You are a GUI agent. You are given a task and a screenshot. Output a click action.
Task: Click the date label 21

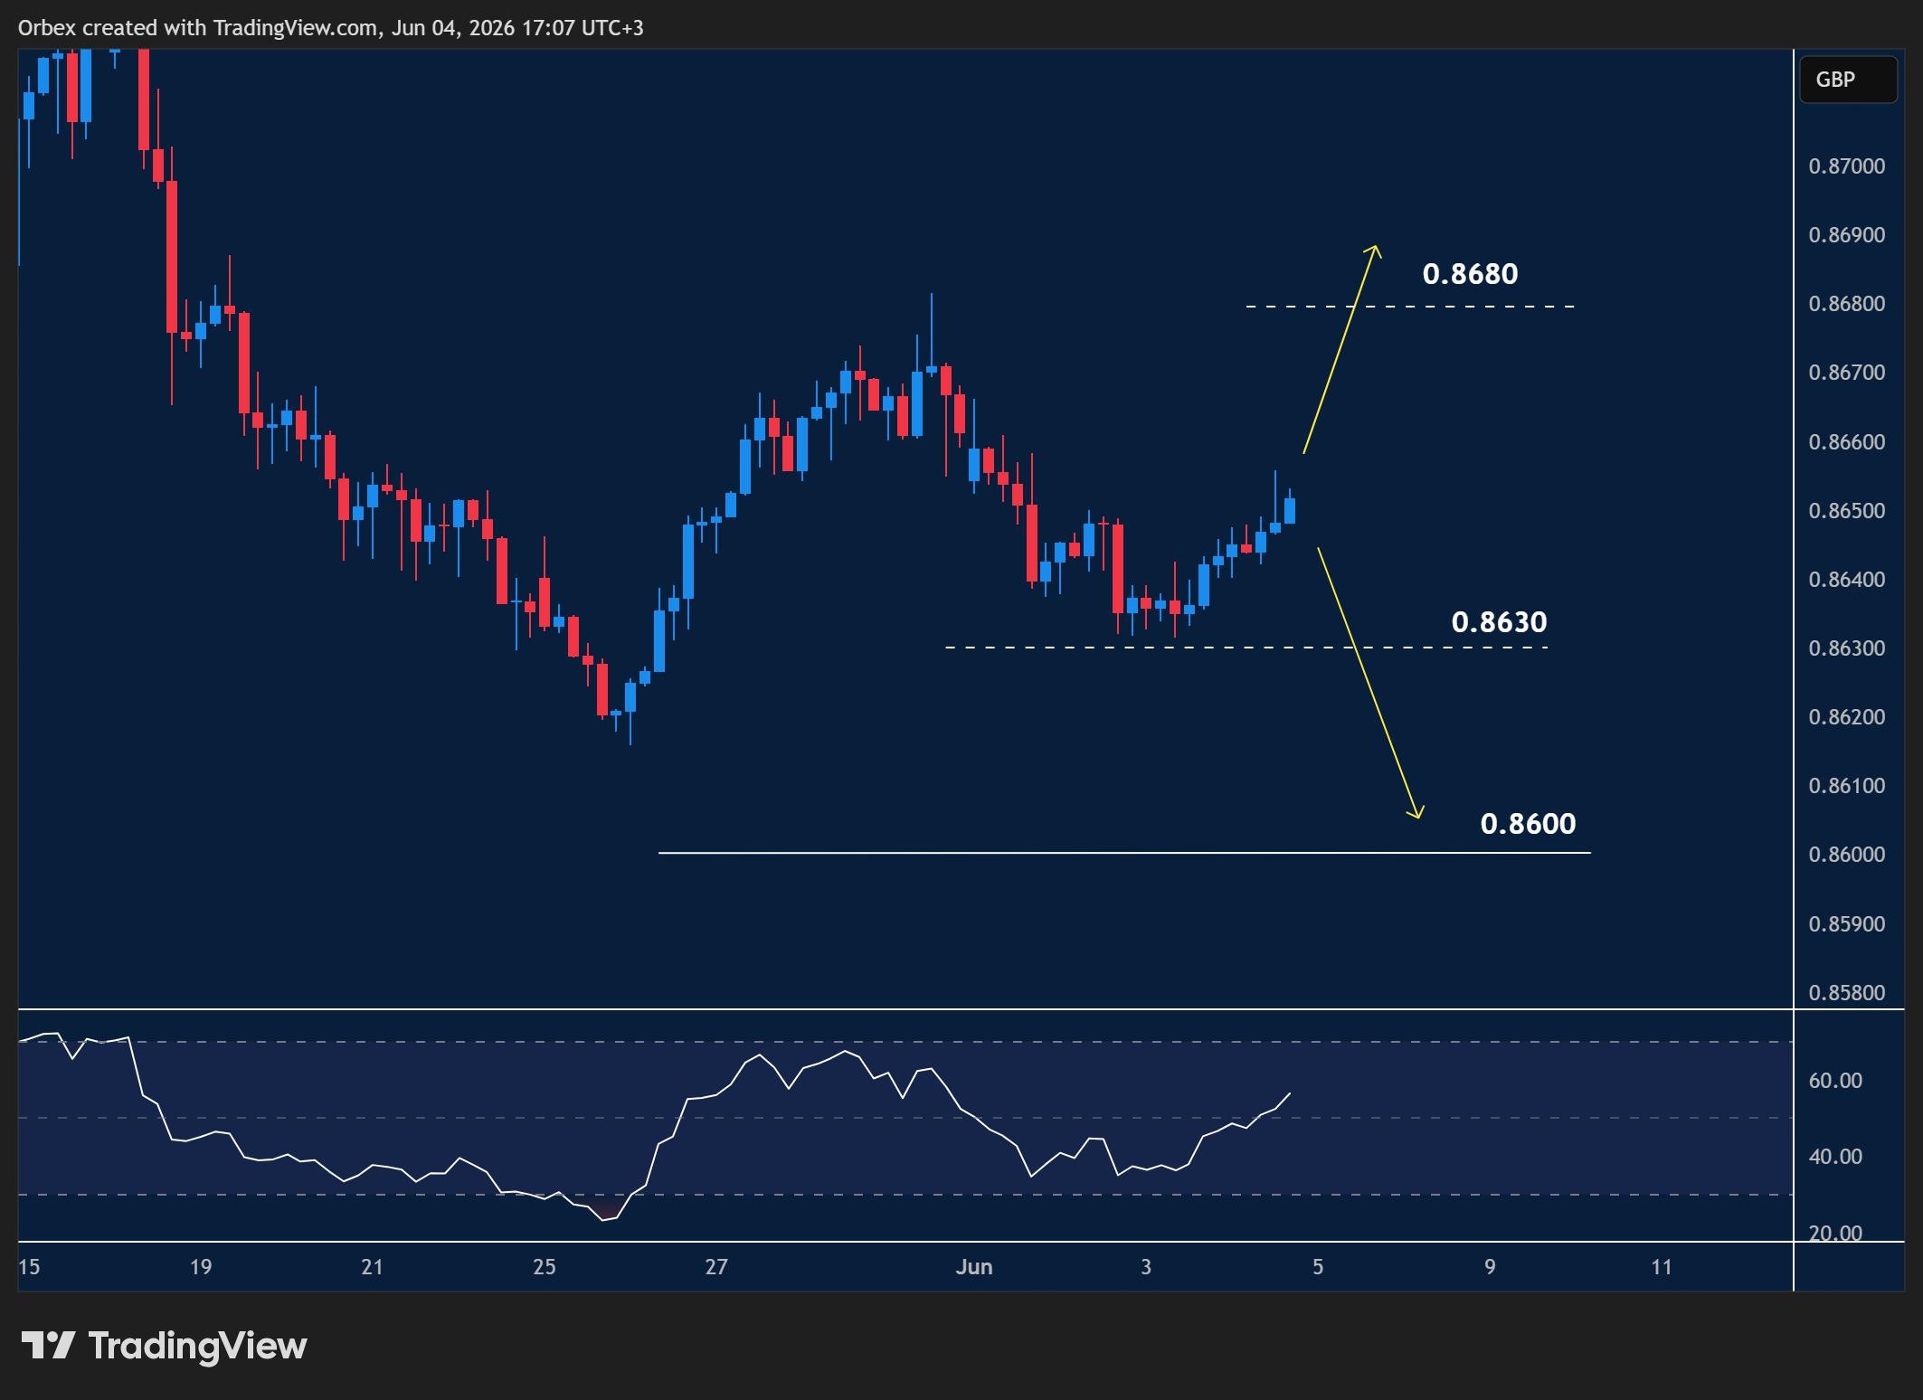click(x=372, y=1267)
